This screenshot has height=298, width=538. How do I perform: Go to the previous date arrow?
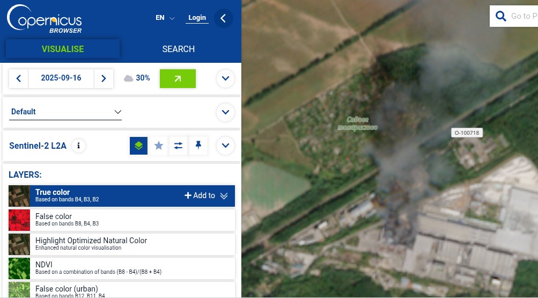coord(19,78)
